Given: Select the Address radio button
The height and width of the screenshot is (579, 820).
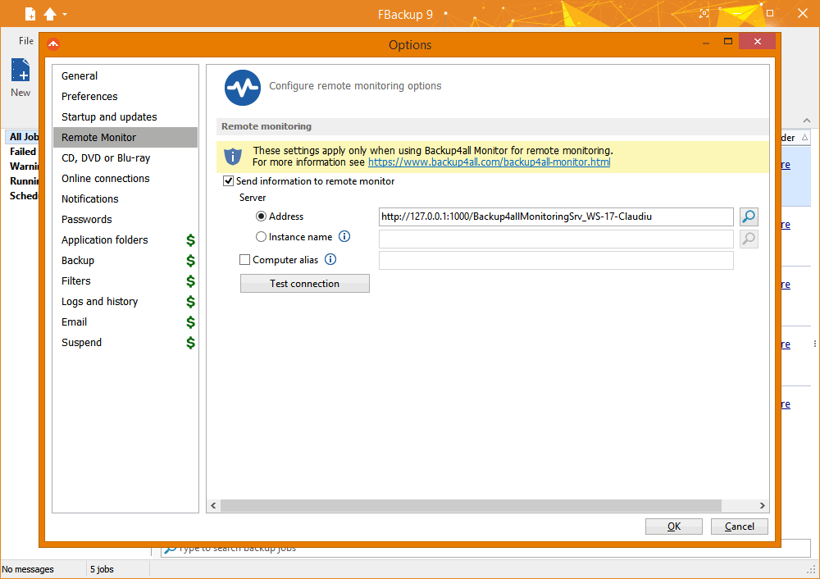Looking at the screenshot, I should tap(261, 216).
